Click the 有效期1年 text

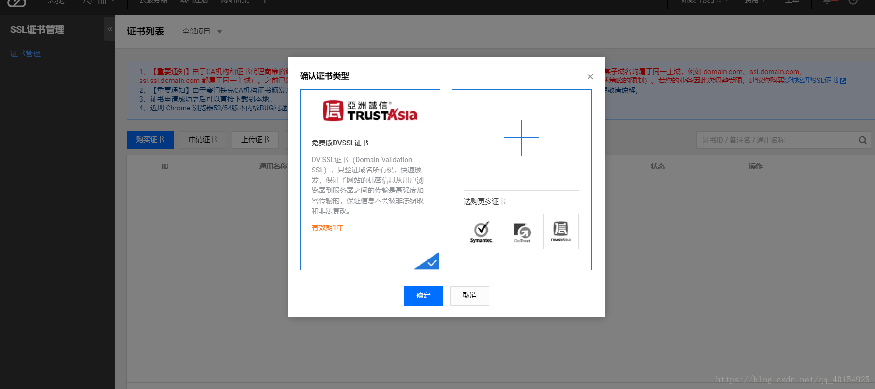coord(328,228)
